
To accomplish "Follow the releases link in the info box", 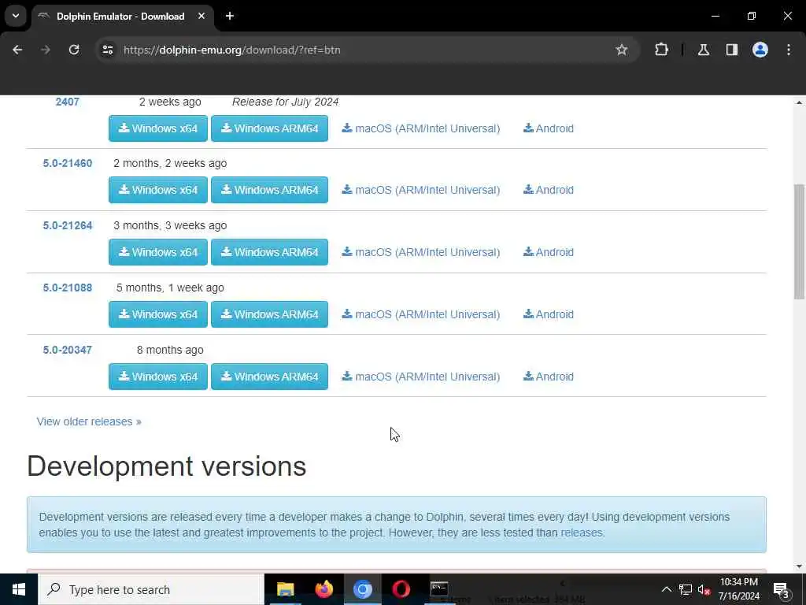I will point(581,533).
